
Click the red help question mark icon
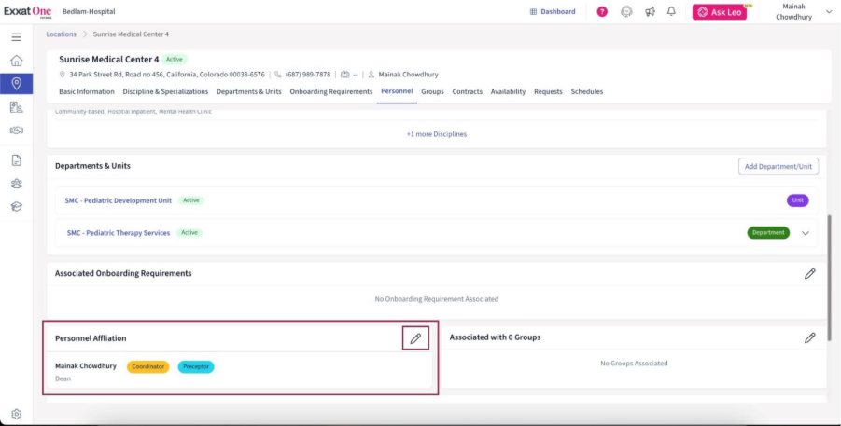(602, 12)
